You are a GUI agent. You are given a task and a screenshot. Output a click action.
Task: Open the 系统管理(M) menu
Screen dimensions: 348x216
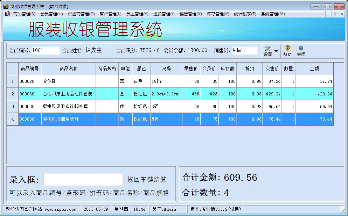point(273,14)
